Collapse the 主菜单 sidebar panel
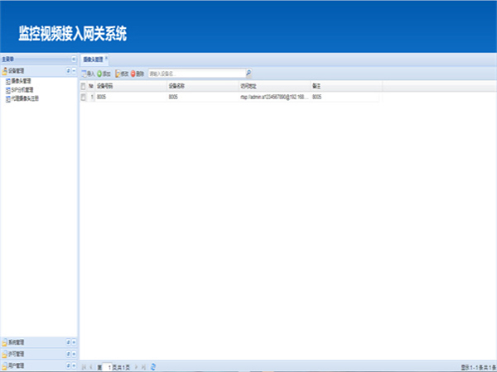The image size is (497, 372). click(73, 60)
